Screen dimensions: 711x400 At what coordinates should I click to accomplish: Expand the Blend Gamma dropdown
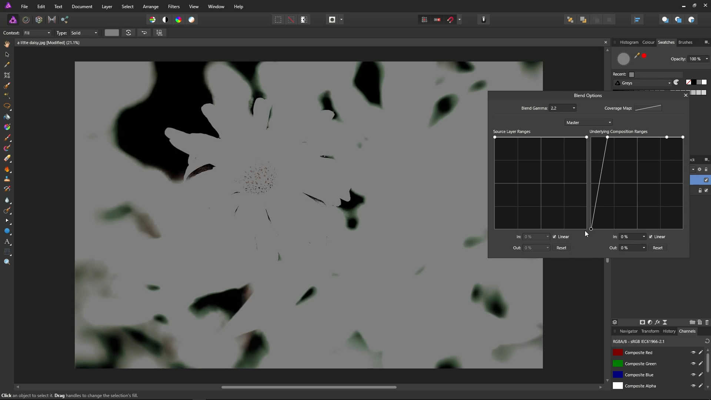(574, 108)
